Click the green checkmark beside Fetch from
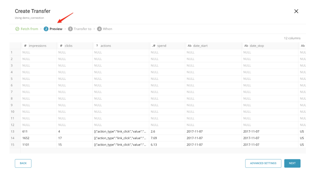This screenshot has height=183, width=319. tap(17, 29)
